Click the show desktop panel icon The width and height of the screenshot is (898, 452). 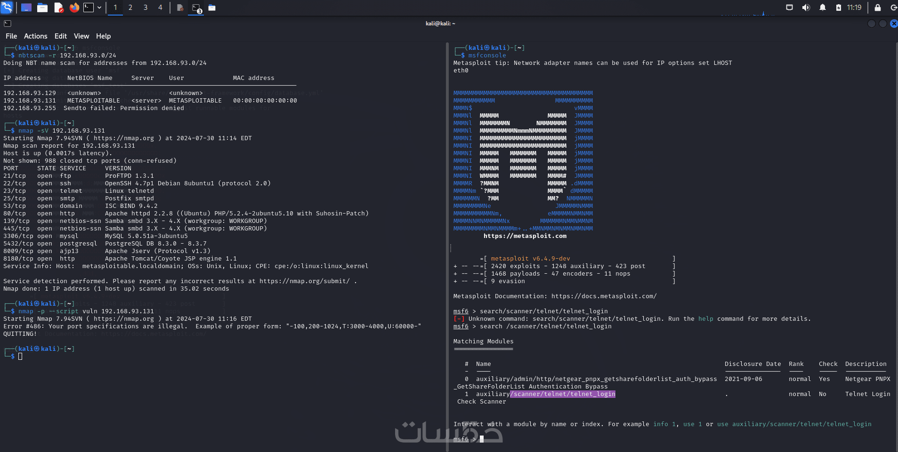(26, 8)
